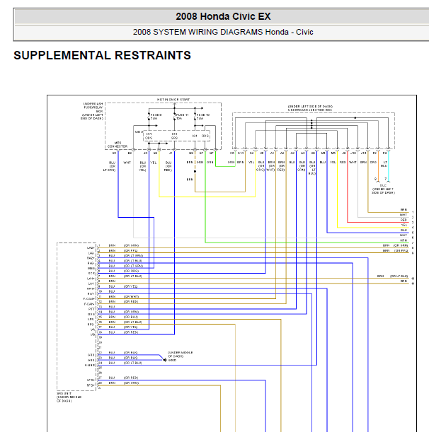Click the 'SUPPLEMENTAL RESTRAINTS' heading
Image resolution: width=429 pixels, height=432 pixels.
click(102, 55)
